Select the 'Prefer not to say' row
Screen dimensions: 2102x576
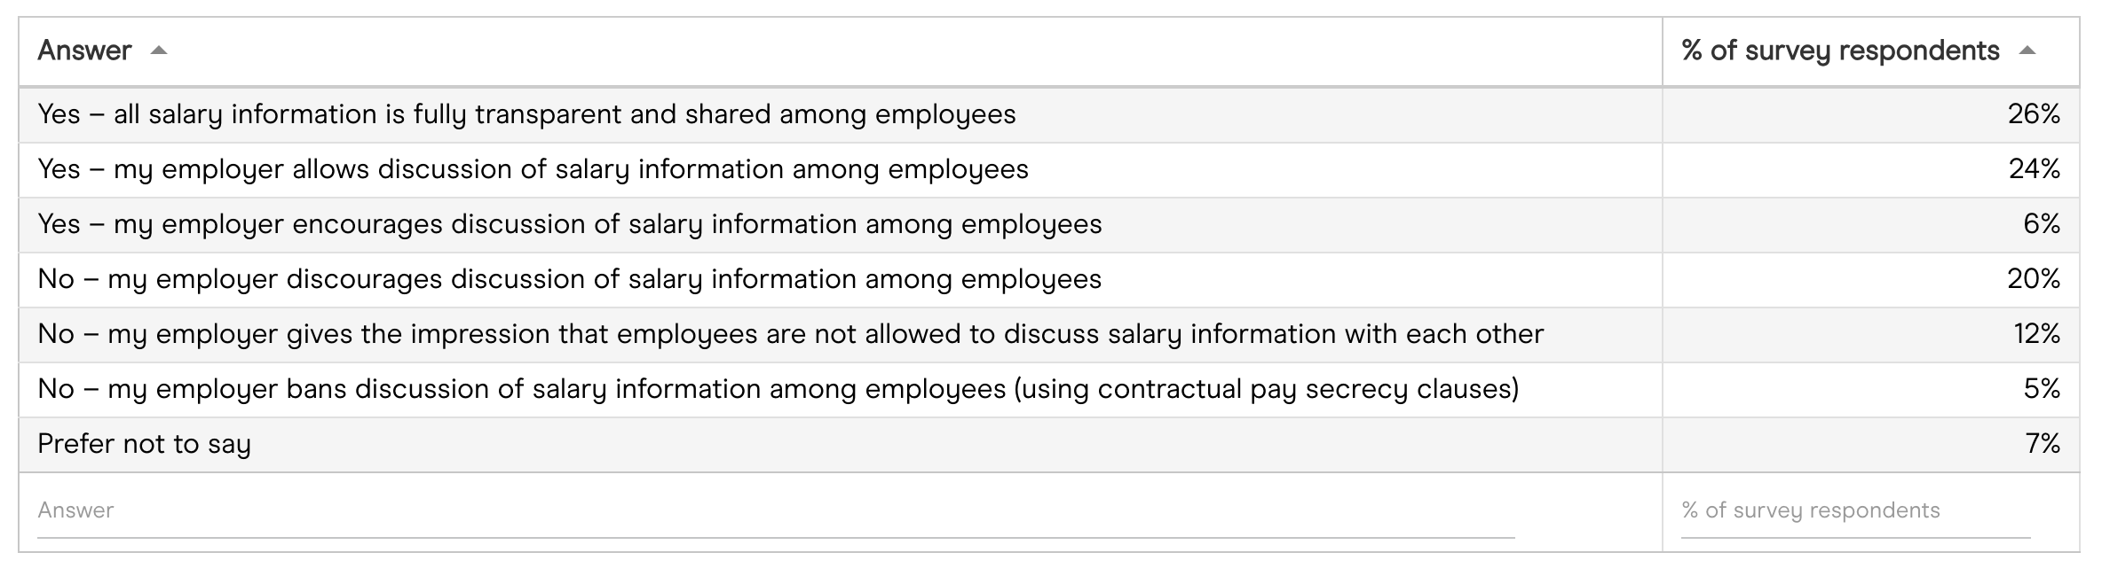pyautogui.click(x=144, y=444)
